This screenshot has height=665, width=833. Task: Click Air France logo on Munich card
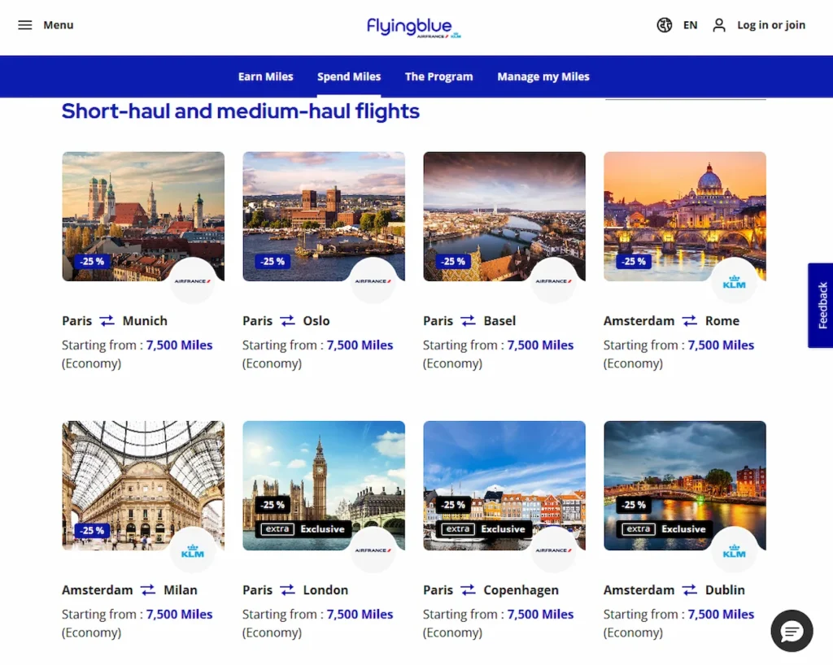tap(192, 280)
